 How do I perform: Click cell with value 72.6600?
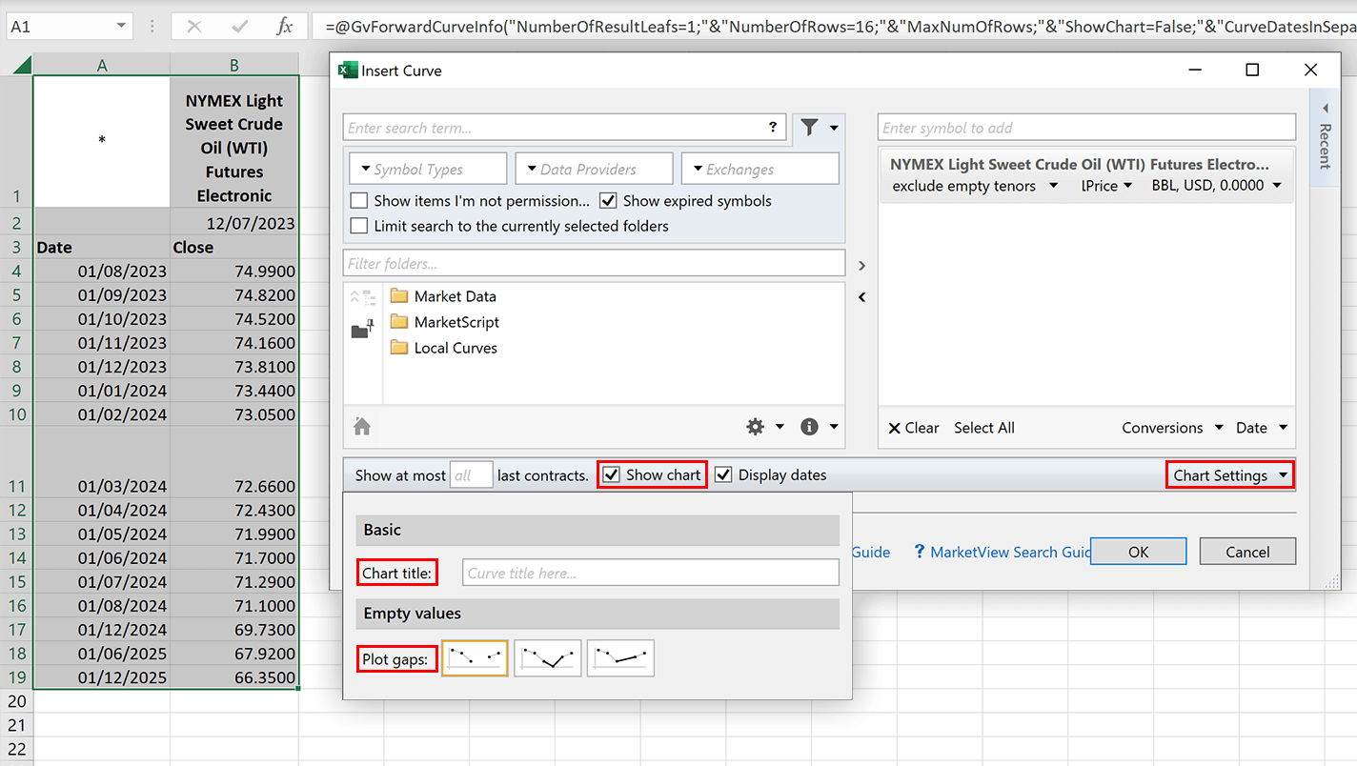(234, 462)
